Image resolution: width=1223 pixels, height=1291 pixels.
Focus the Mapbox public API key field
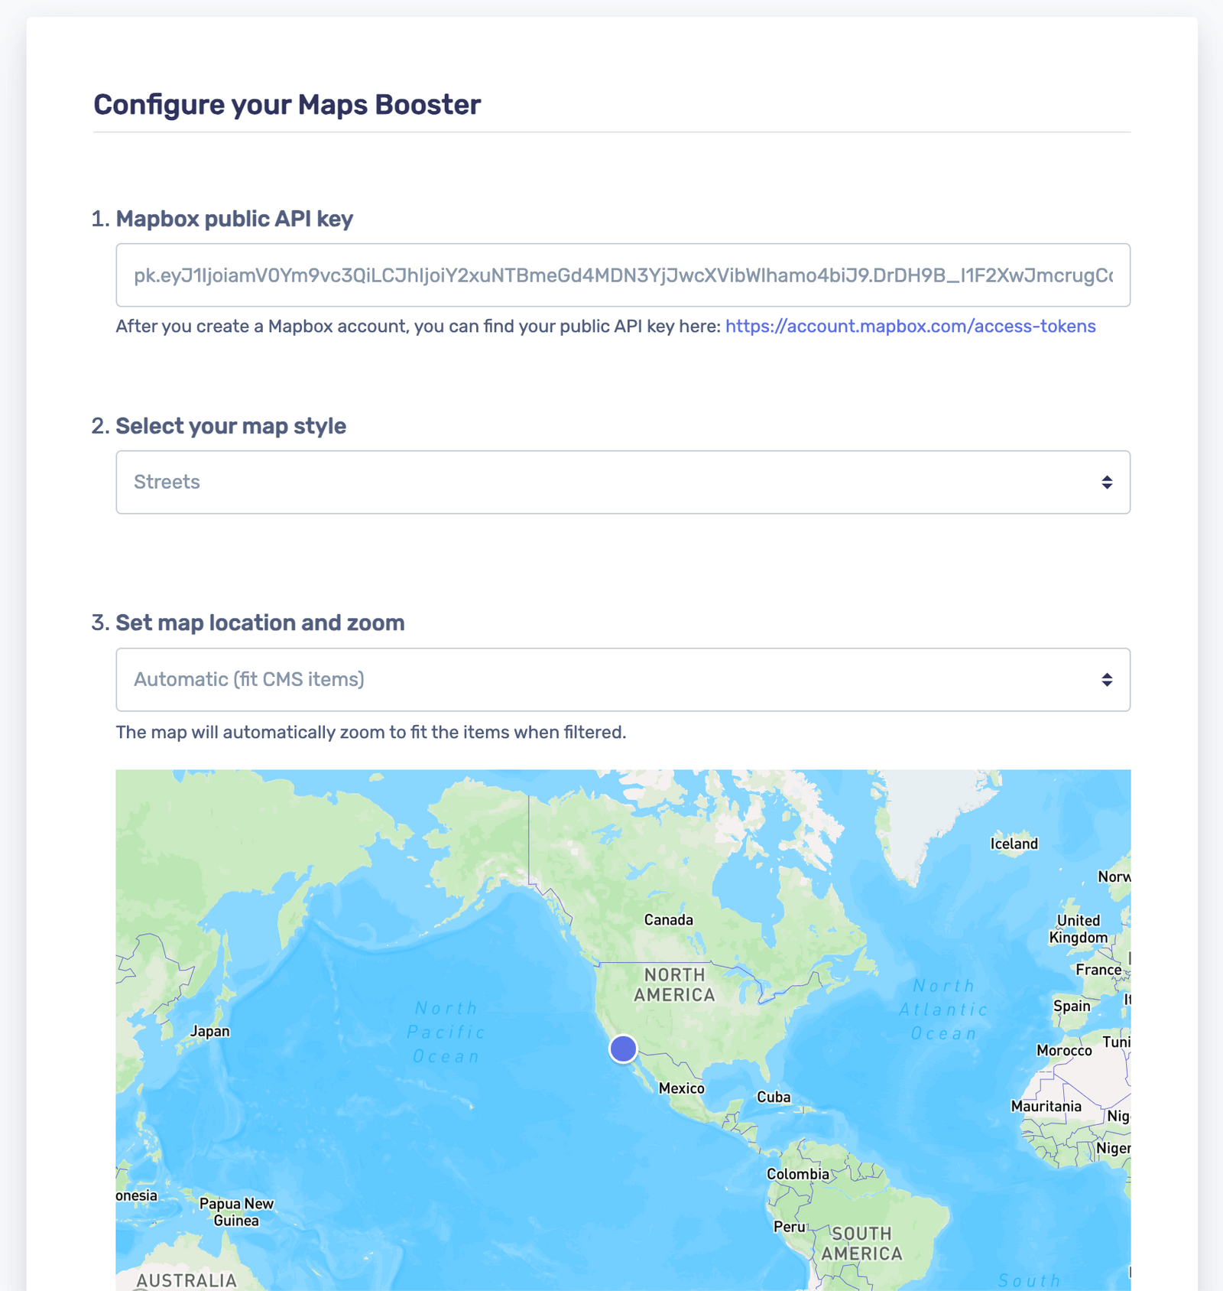point(623,275)
